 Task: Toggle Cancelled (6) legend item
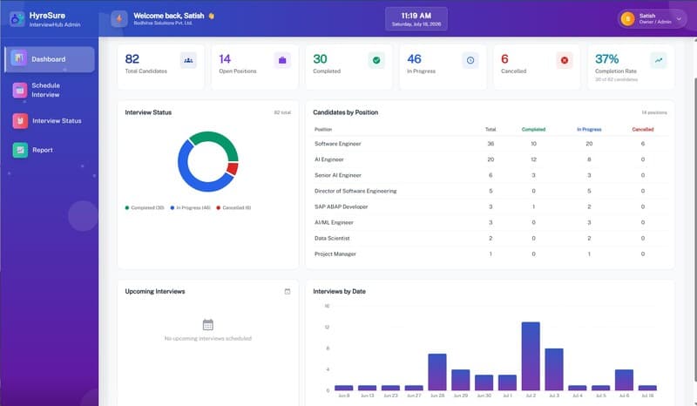[x=233, y=207]
